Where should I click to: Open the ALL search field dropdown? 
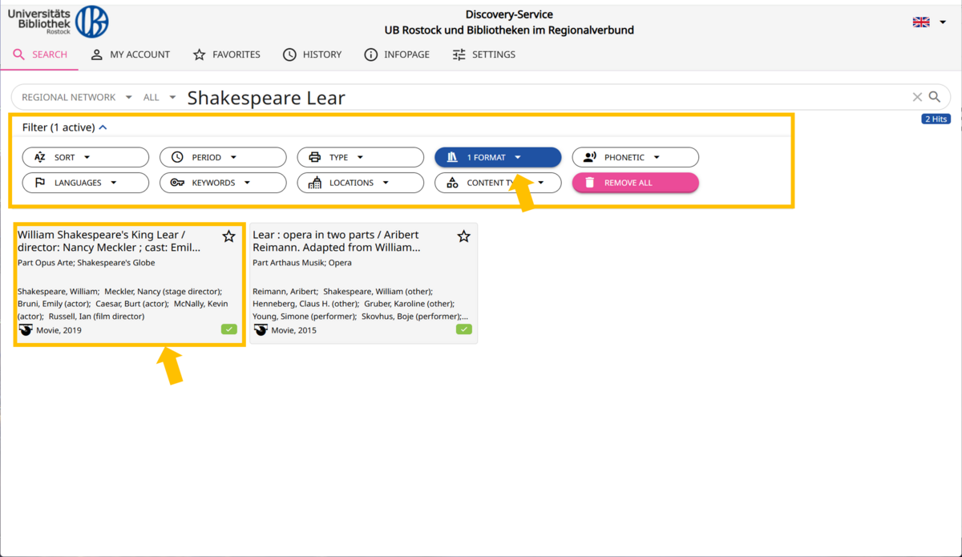160,97
